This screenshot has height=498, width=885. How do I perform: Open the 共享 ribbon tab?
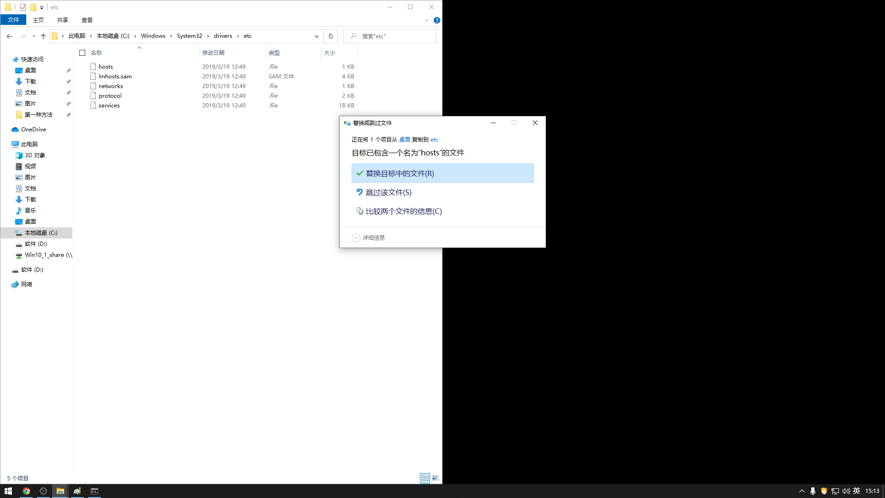[63, 20]
